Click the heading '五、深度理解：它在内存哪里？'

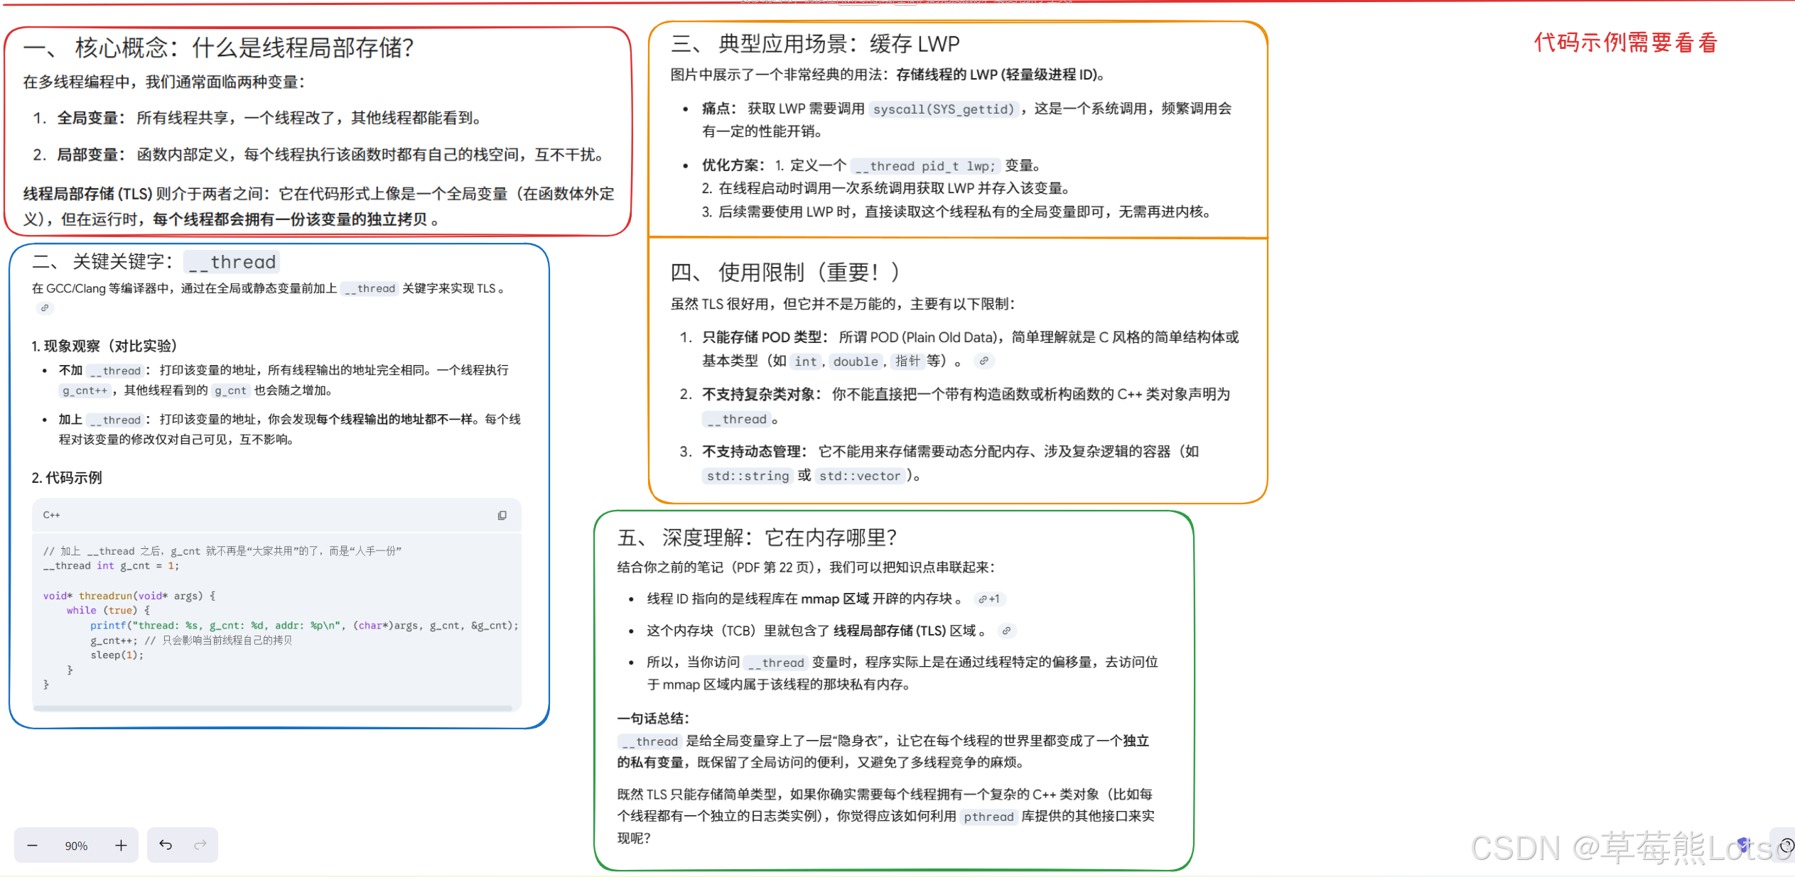[757, 538]
